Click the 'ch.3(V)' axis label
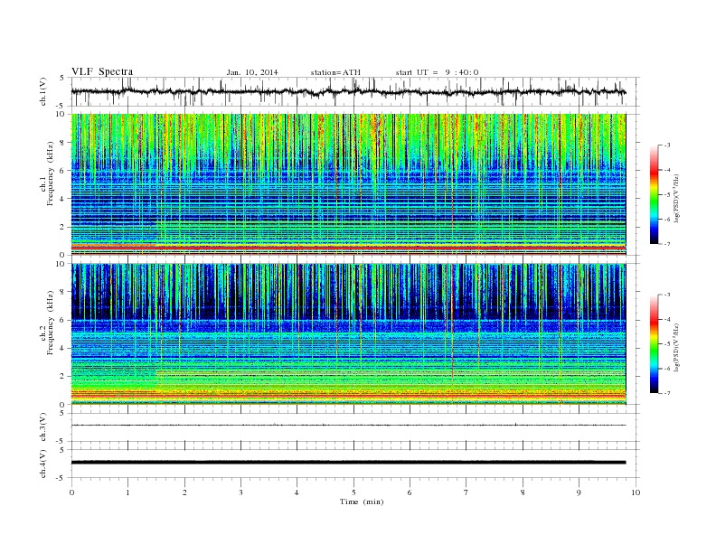 point(43,427)
